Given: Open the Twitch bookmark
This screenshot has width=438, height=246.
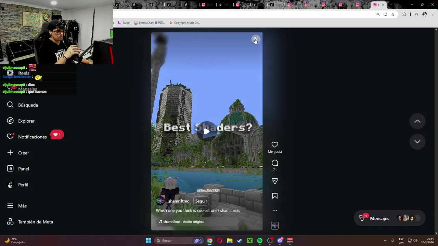Looking at the screenshot, I should 124,23.
